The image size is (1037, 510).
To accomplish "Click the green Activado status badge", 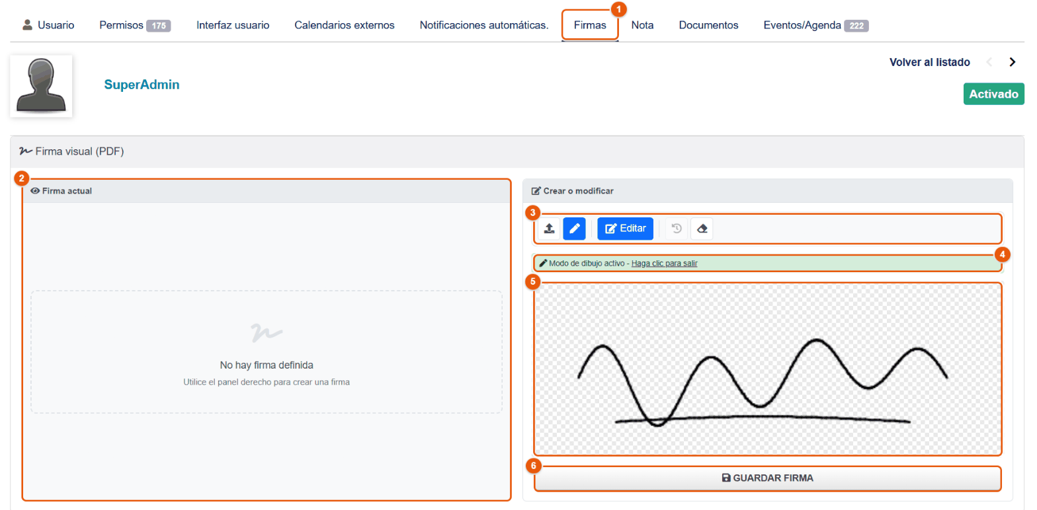I will 993,94.
